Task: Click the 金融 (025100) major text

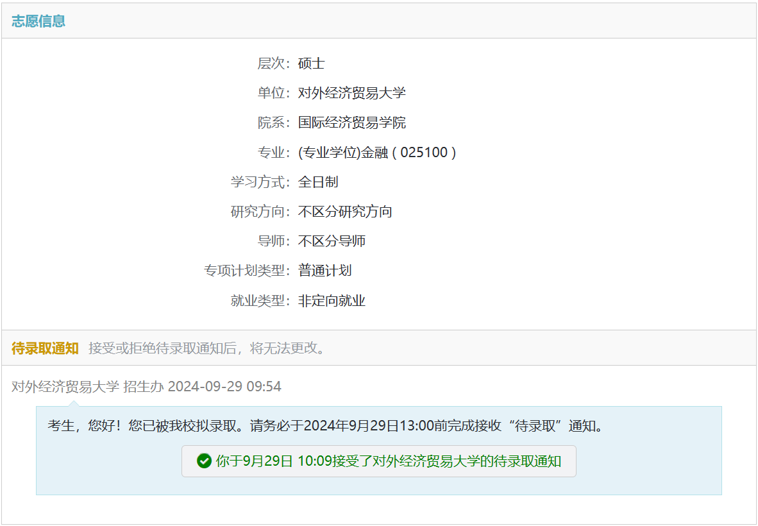Action: point(377,153)
